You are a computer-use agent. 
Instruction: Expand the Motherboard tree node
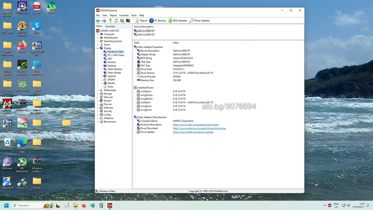point(98,38)
